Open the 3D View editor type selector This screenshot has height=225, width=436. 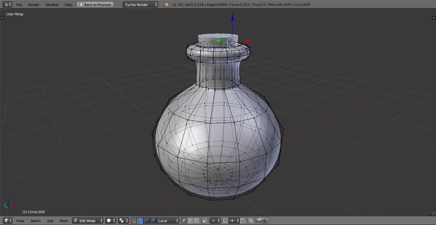[x=8, y=221]
